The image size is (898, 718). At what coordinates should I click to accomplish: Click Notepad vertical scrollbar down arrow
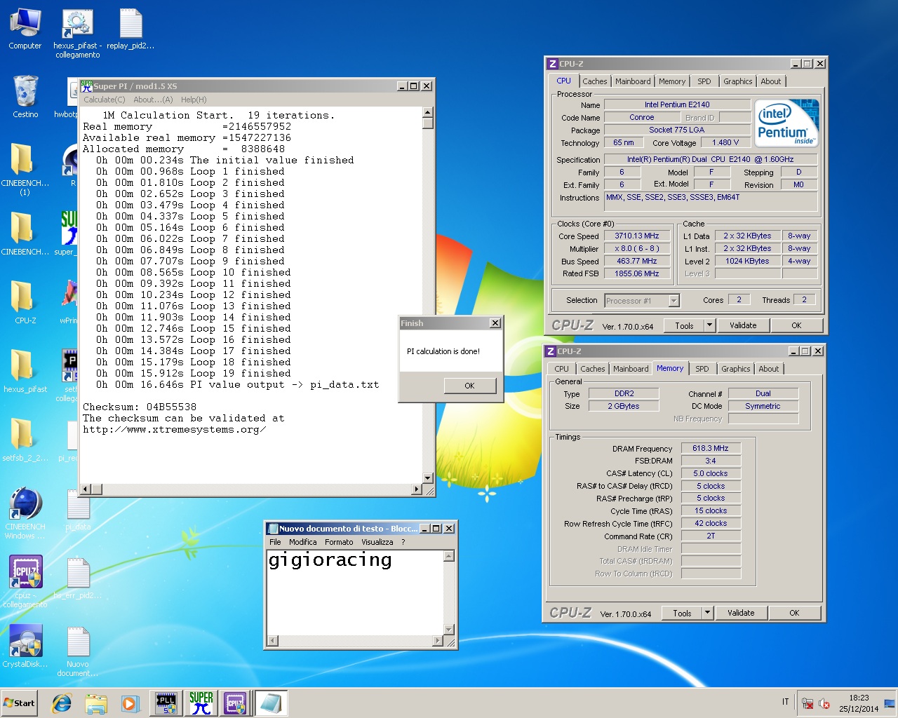tap(449, 629)
